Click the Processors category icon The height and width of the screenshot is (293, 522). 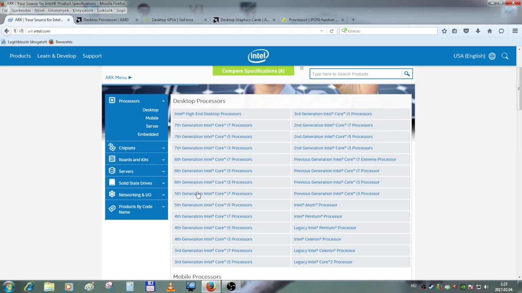(112, 101)
